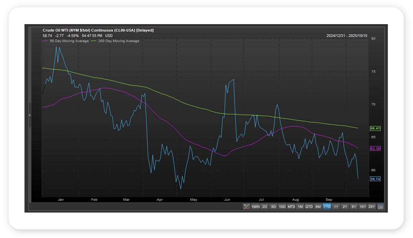Select the MTD period
Viewport: 413px width, 238px height.
(291, 207)
